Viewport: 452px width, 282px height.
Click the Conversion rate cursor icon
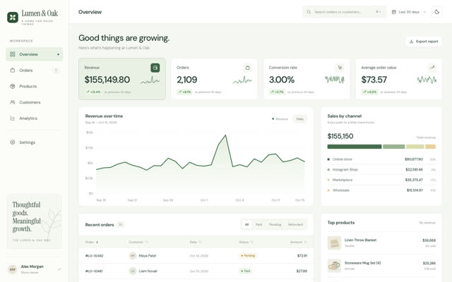[340, 68]
